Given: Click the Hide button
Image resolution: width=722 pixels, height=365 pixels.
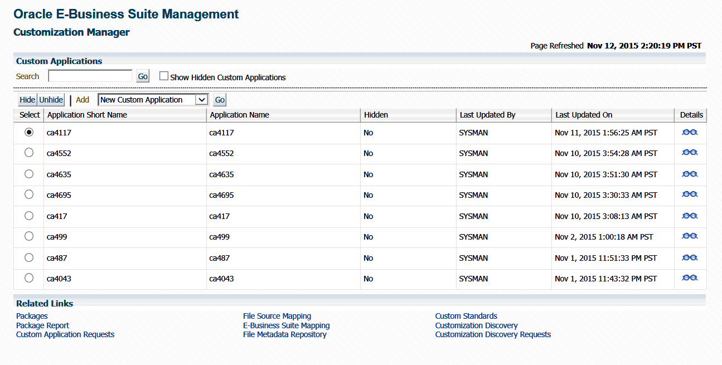Looking at the screenshot, I should (27, 100).
